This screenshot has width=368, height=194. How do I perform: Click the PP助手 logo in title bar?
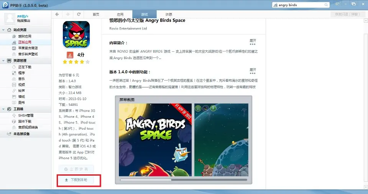coord(5,5)
